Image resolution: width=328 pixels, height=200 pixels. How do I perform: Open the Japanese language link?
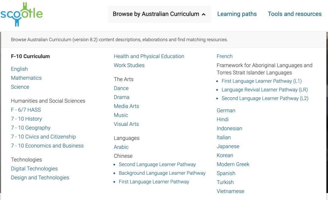point(228,147)
